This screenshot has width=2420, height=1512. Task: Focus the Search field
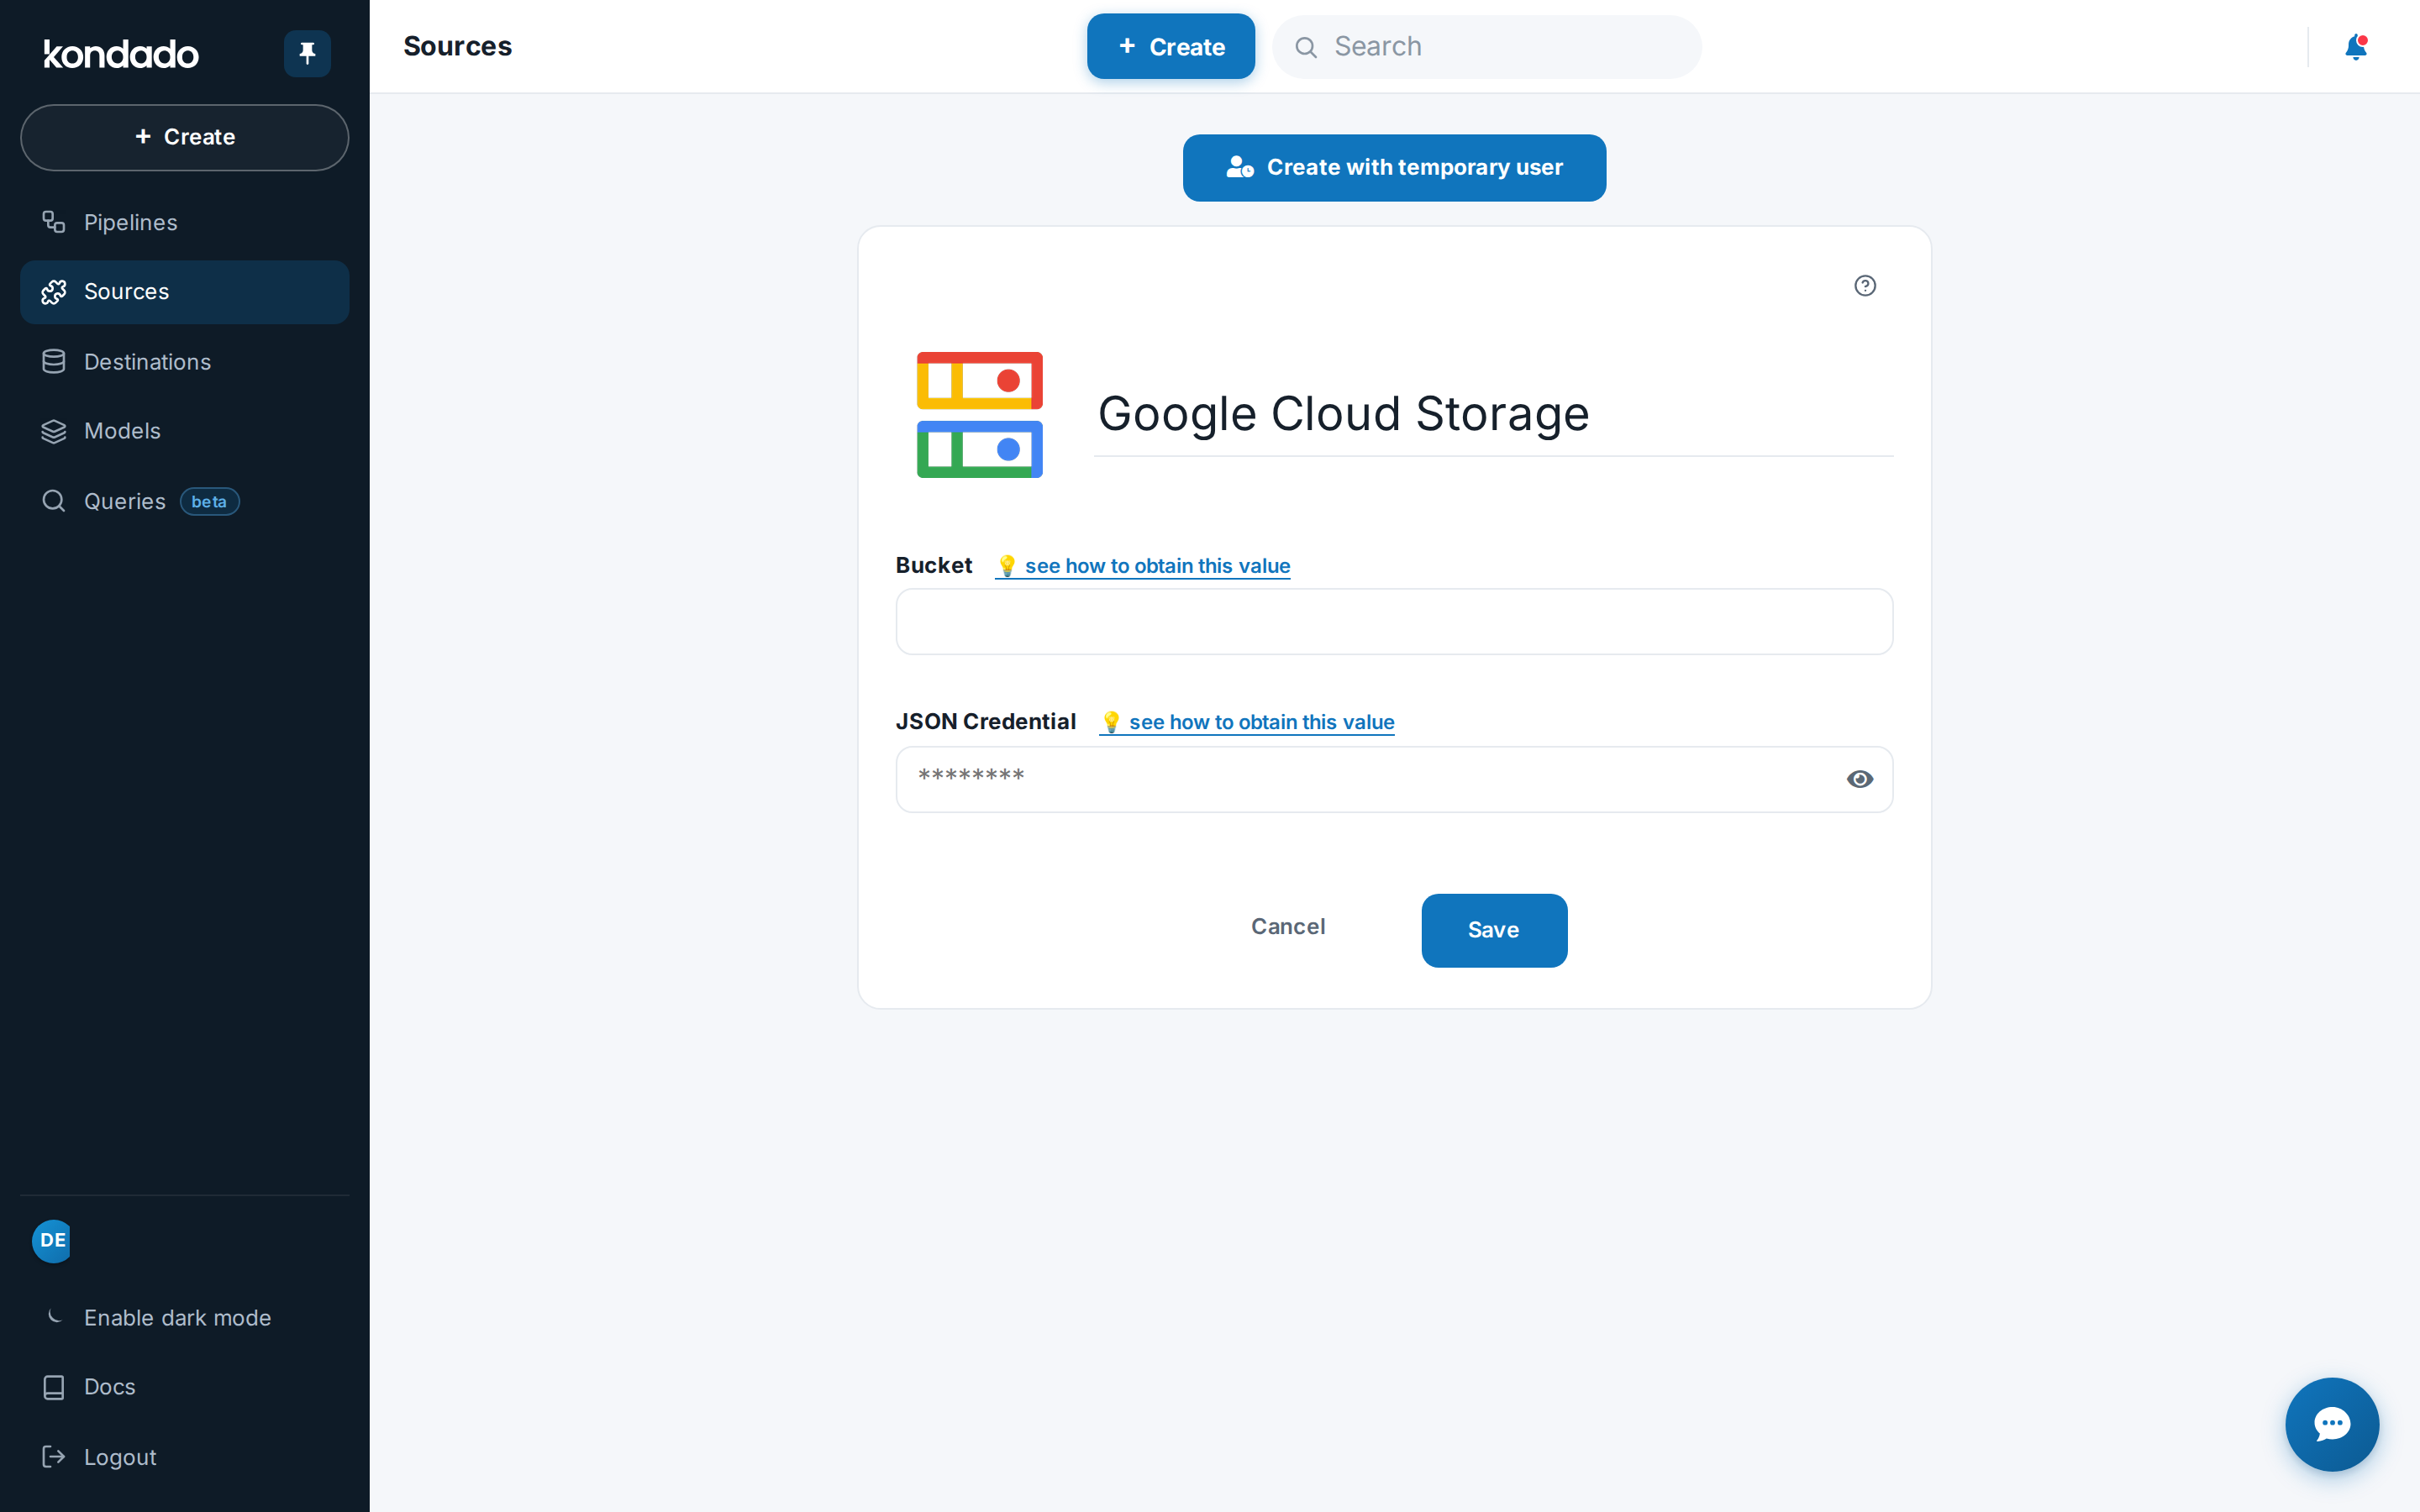[1487, 46]
